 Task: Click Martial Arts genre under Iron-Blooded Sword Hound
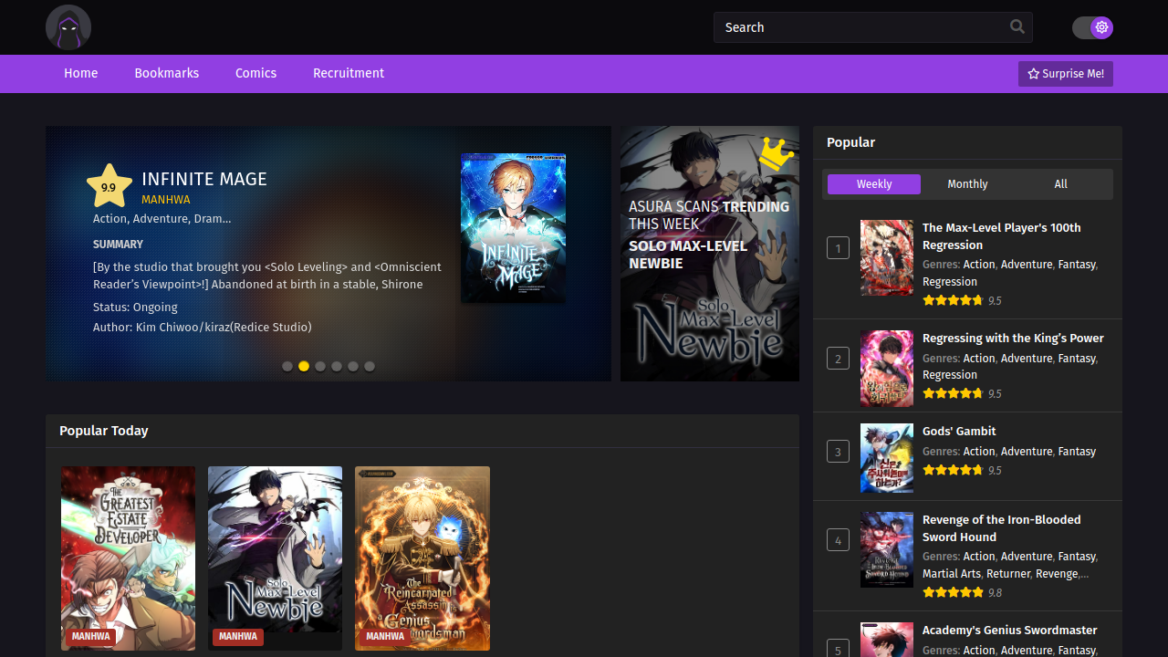point(951,574)
